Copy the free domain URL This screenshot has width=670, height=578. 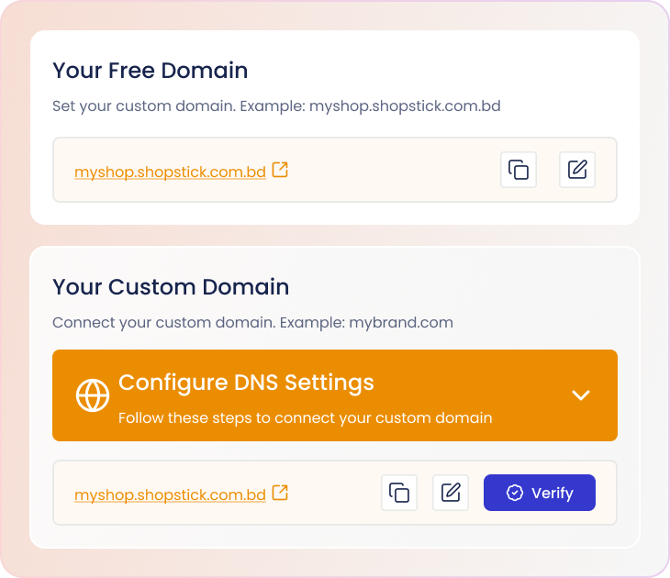click(519, 170)
